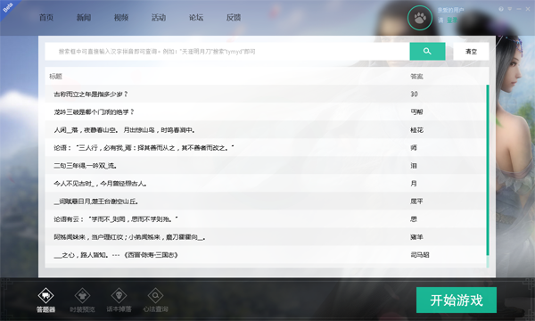Go to the 首页 home tab

tap(46, 18)
